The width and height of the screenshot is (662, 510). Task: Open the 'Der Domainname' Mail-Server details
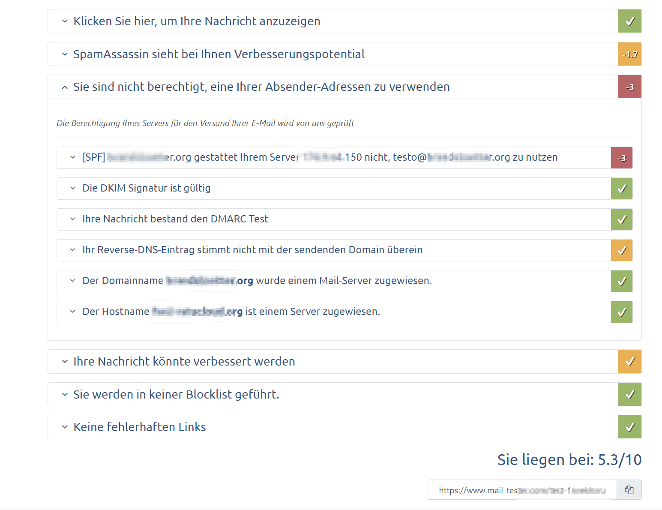pos(257,281)
